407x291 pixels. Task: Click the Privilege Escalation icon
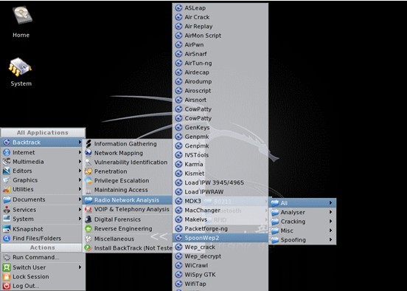click(88, 180)
